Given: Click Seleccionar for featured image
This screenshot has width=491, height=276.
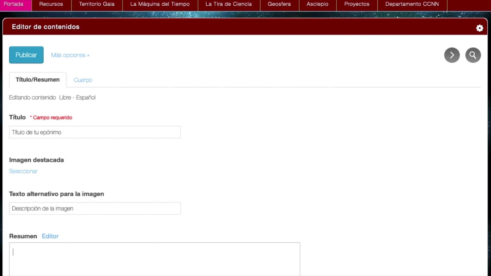Looking at the screenshot, I should [23, 171].
